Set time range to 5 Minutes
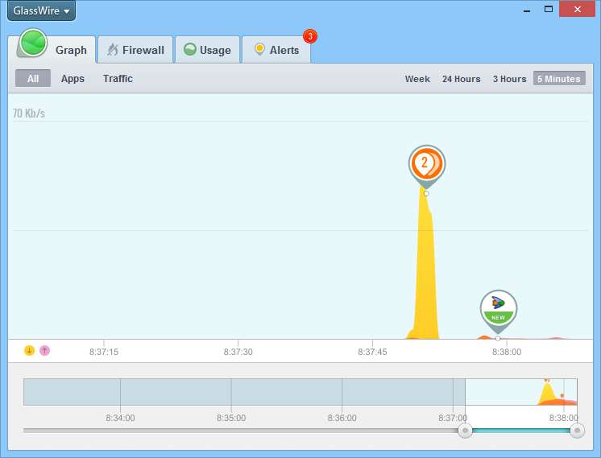Screen dimensions: 601x458 tap(559, 79)
